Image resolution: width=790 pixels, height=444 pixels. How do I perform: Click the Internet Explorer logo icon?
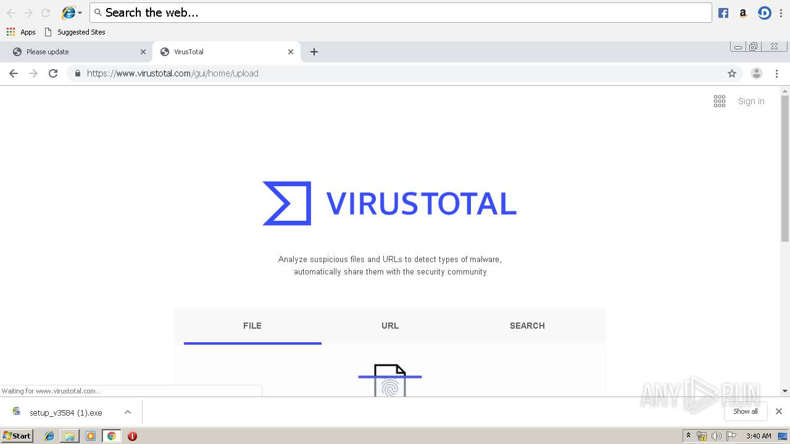click(69, 12)
